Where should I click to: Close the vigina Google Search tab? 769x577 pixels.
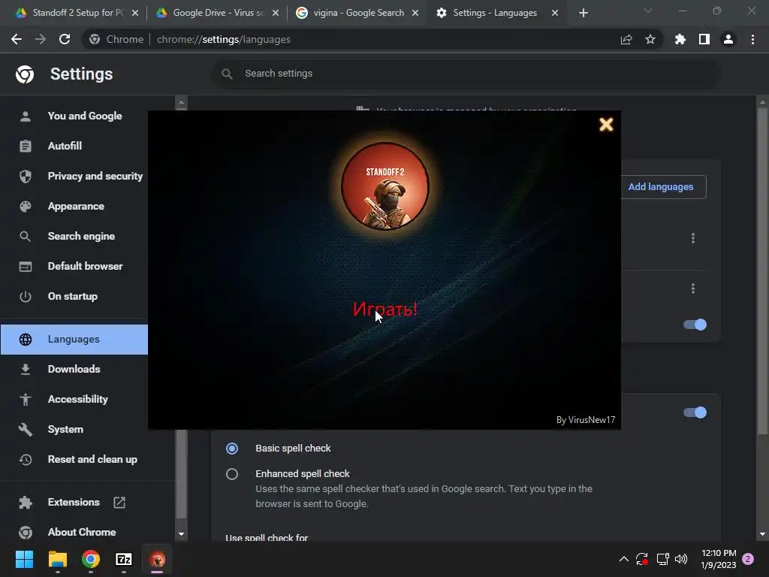coord(415,13)
